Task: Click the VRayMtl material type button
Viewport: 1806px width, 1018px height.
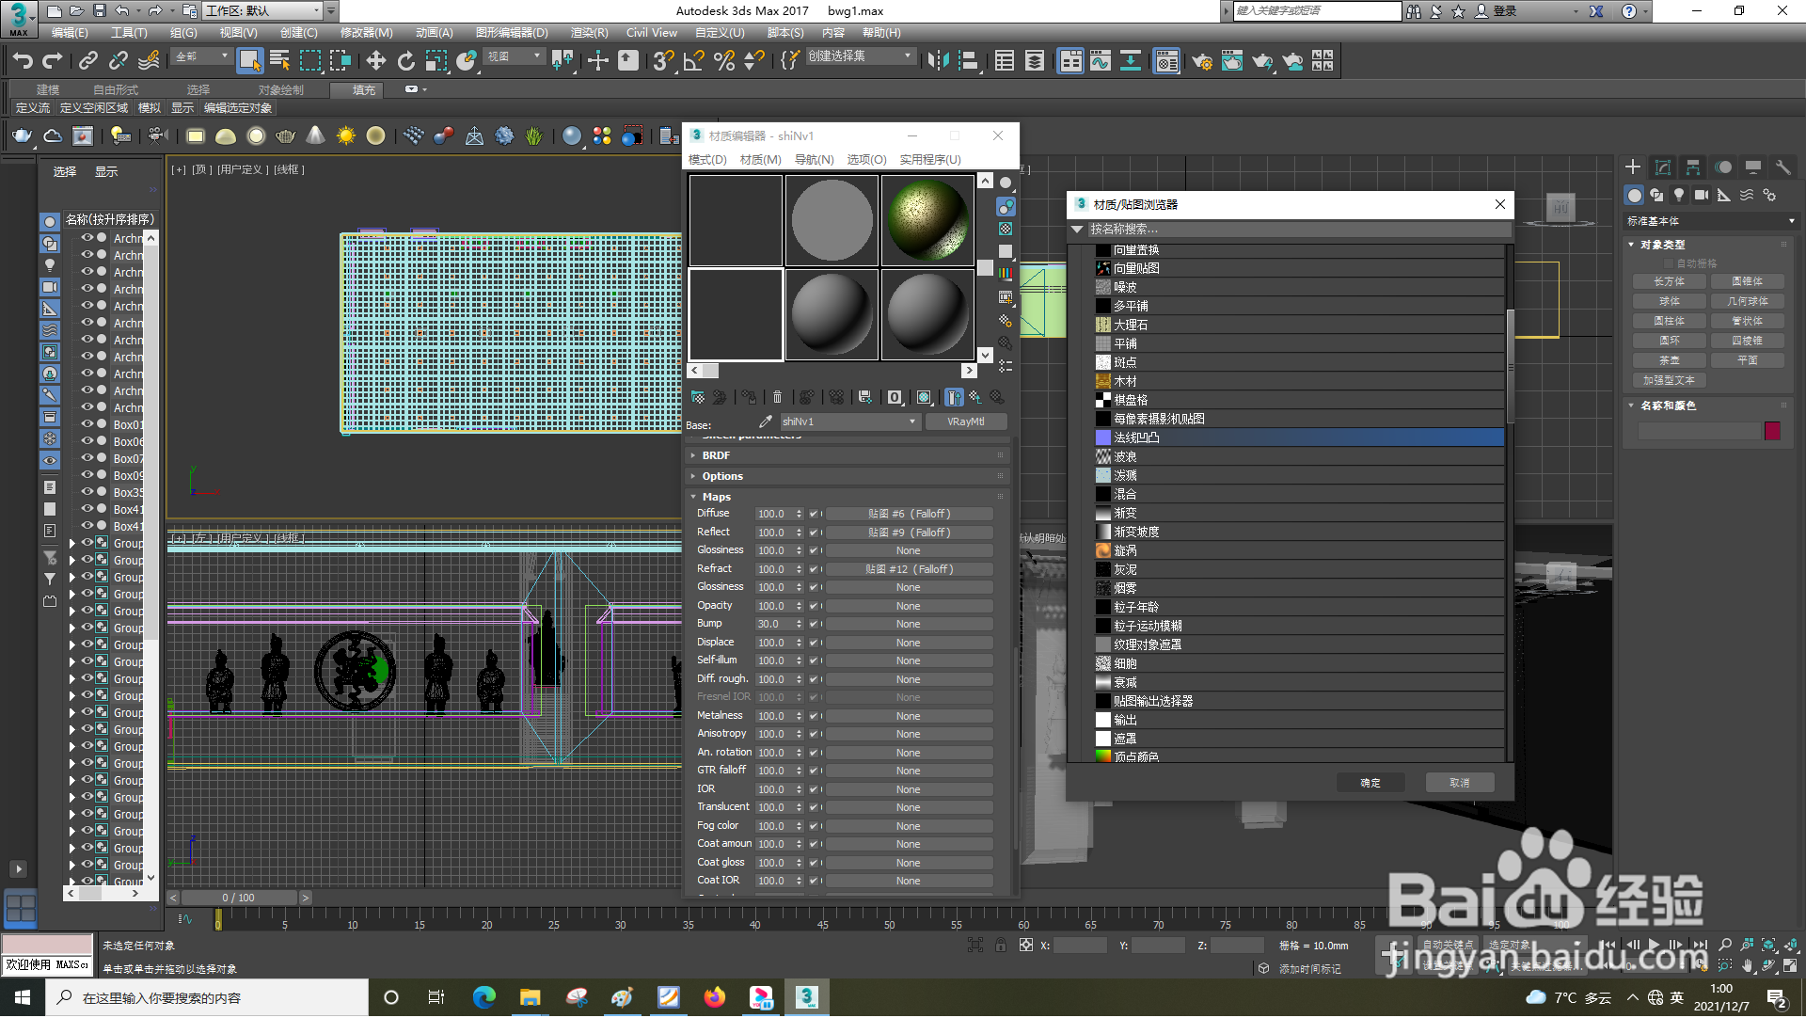Action: tap(965, 422)
